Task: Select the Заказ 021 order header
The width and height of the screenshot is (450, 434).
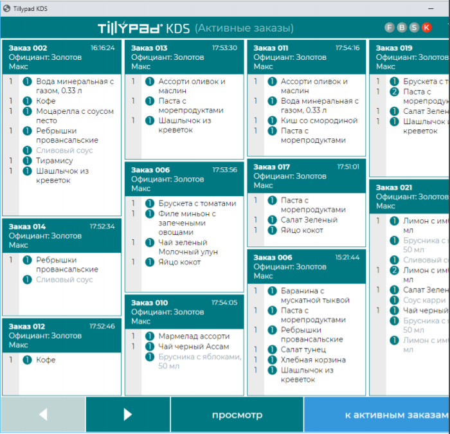Action: coord(410,197)
